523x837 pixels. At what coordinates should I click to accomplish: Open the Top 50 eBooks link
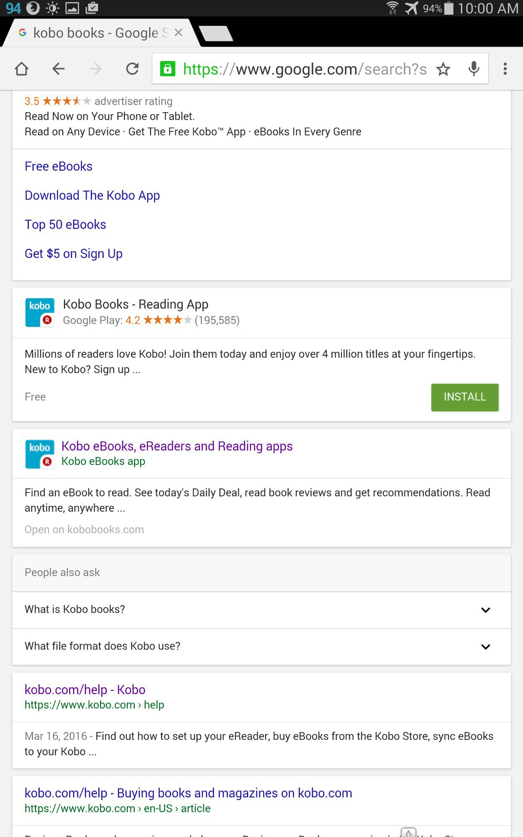coord(65,225)
